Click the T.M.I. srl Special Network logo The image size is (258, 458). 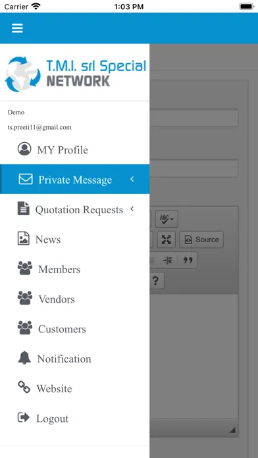[75, 74]
